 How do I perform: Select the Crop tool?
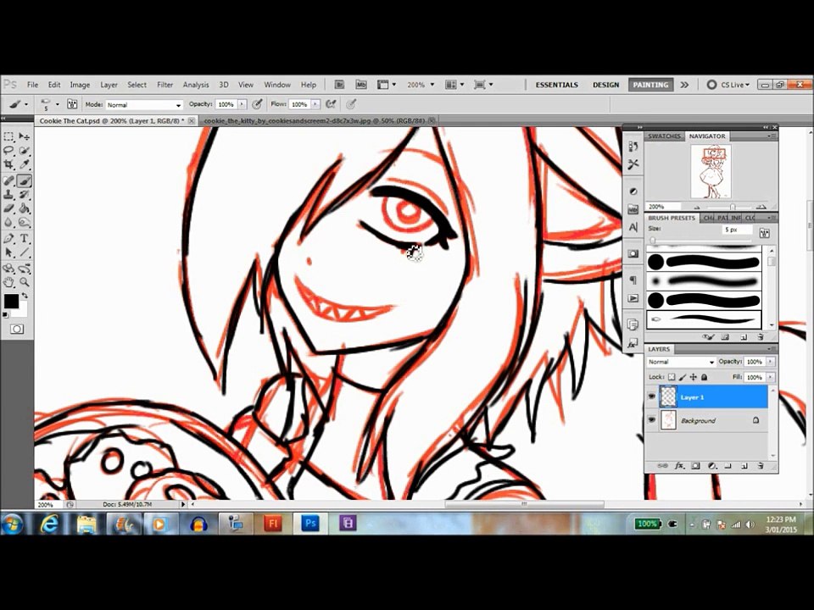(x=8, y=164)
